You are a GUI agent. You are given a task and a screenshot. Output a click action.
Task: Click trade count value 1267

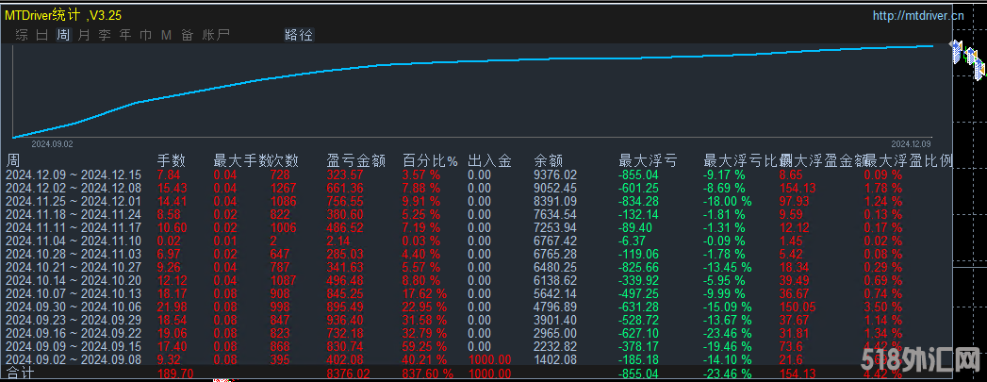[x=283, y=188]
